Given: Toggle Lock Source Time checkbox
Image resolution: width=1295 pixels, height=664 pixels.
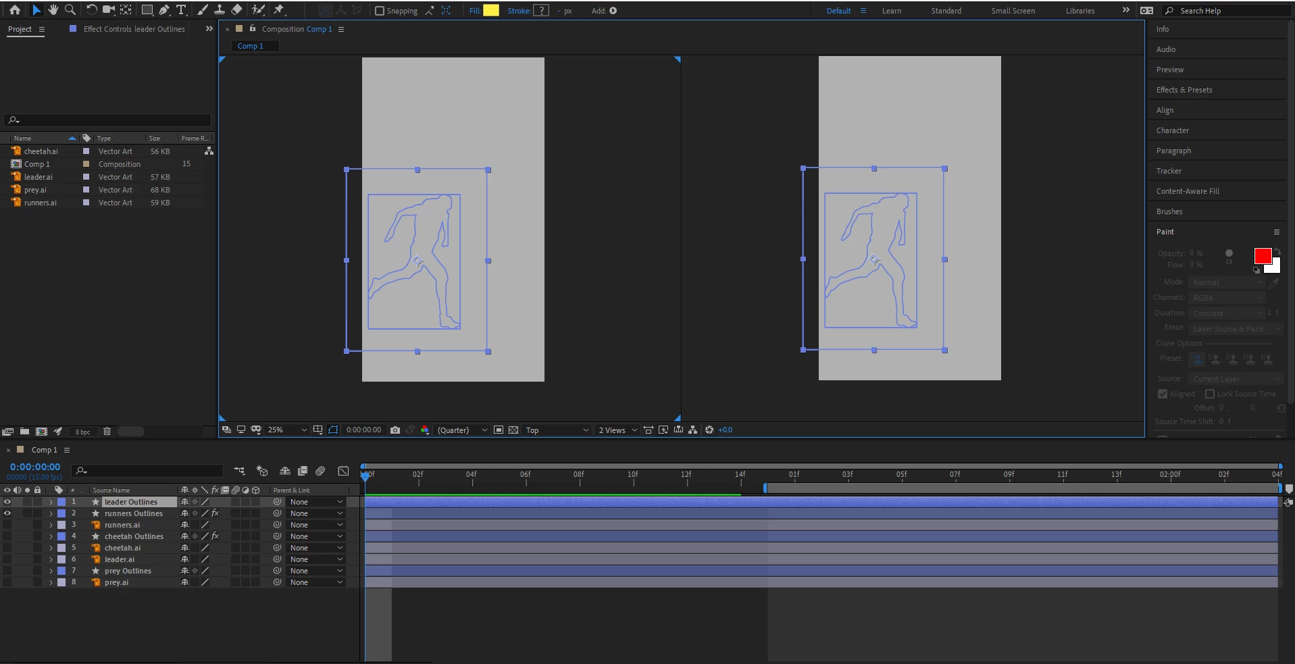Looking at the screenshot, I should click(1210, 394).
